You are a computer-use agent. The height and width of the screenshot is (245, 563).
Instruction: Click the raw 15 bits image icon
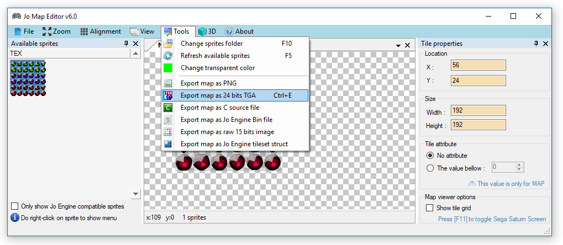click(x=167, y=132)
